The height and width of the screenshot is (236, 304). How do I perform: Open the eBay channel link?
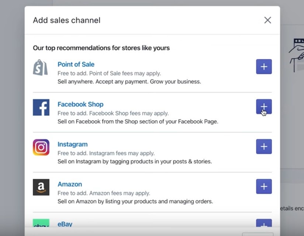[x=65, y=224]
